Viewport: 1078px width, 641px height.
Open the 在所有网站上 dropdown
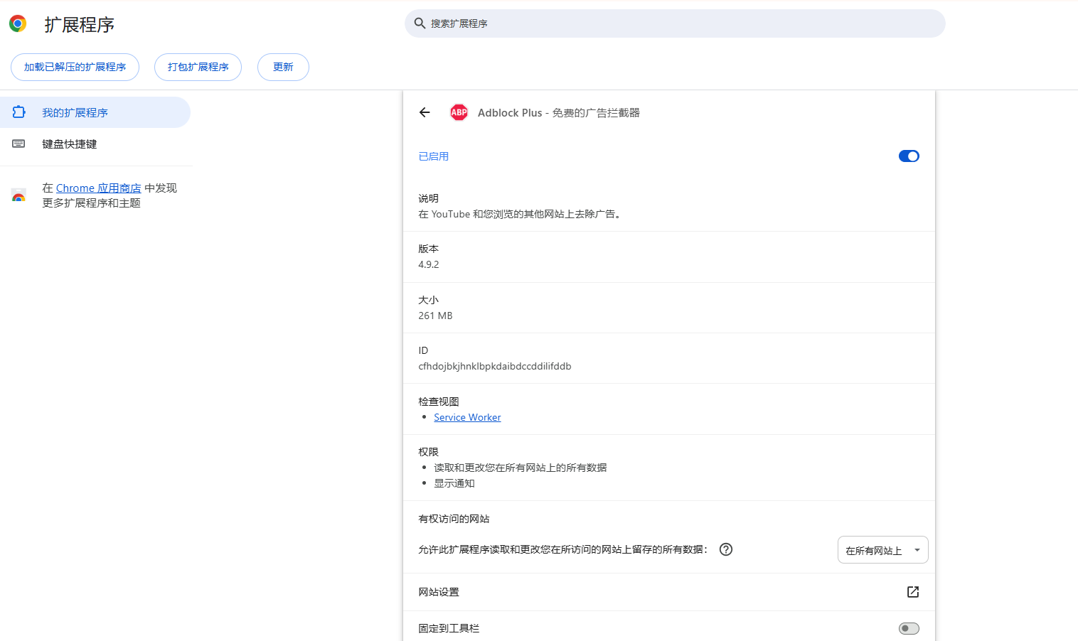point(882,550)
